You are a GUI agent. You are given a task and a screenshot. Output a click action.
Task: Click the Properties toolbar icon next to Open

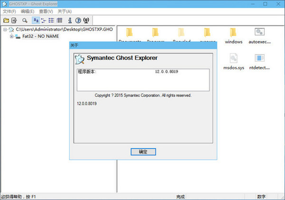point(15,20)
